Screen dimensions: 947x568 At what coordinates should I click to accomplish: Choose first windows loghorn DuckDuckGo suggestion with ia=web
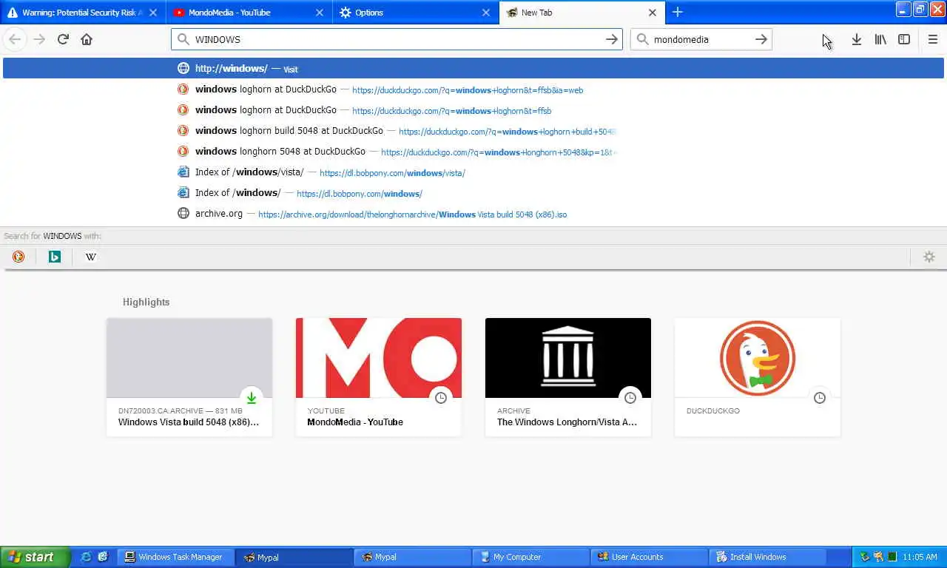coord(473,89)
